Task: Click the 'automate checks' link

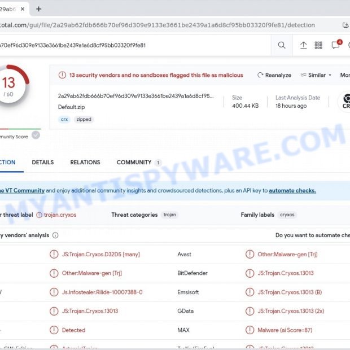Action: [292, 191]
